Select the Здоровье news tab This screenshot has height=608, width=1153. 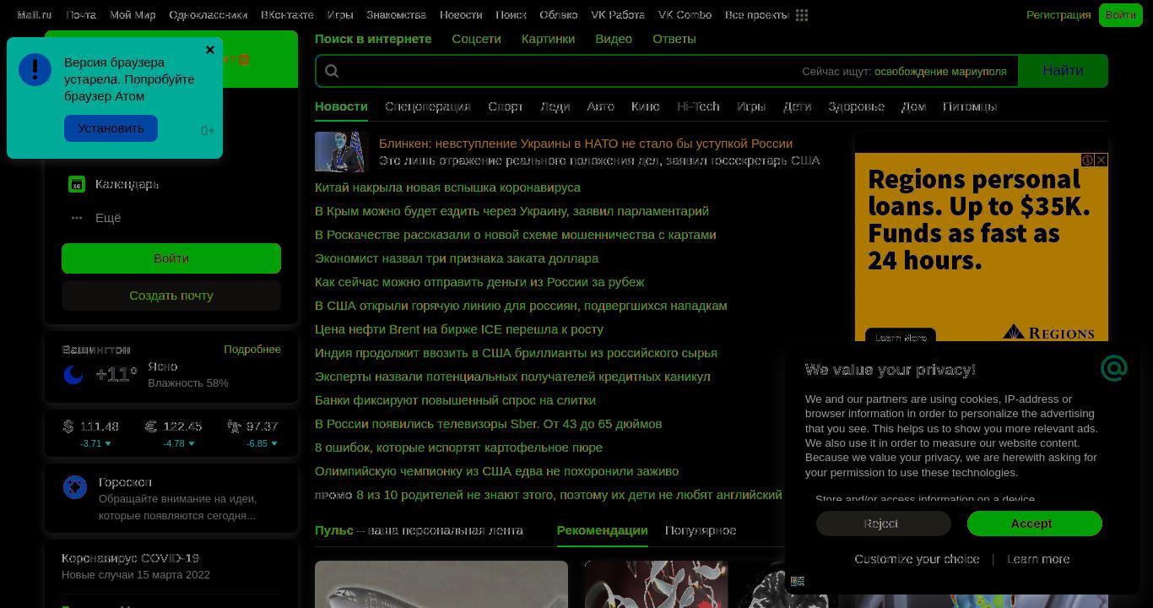[856, 106]
